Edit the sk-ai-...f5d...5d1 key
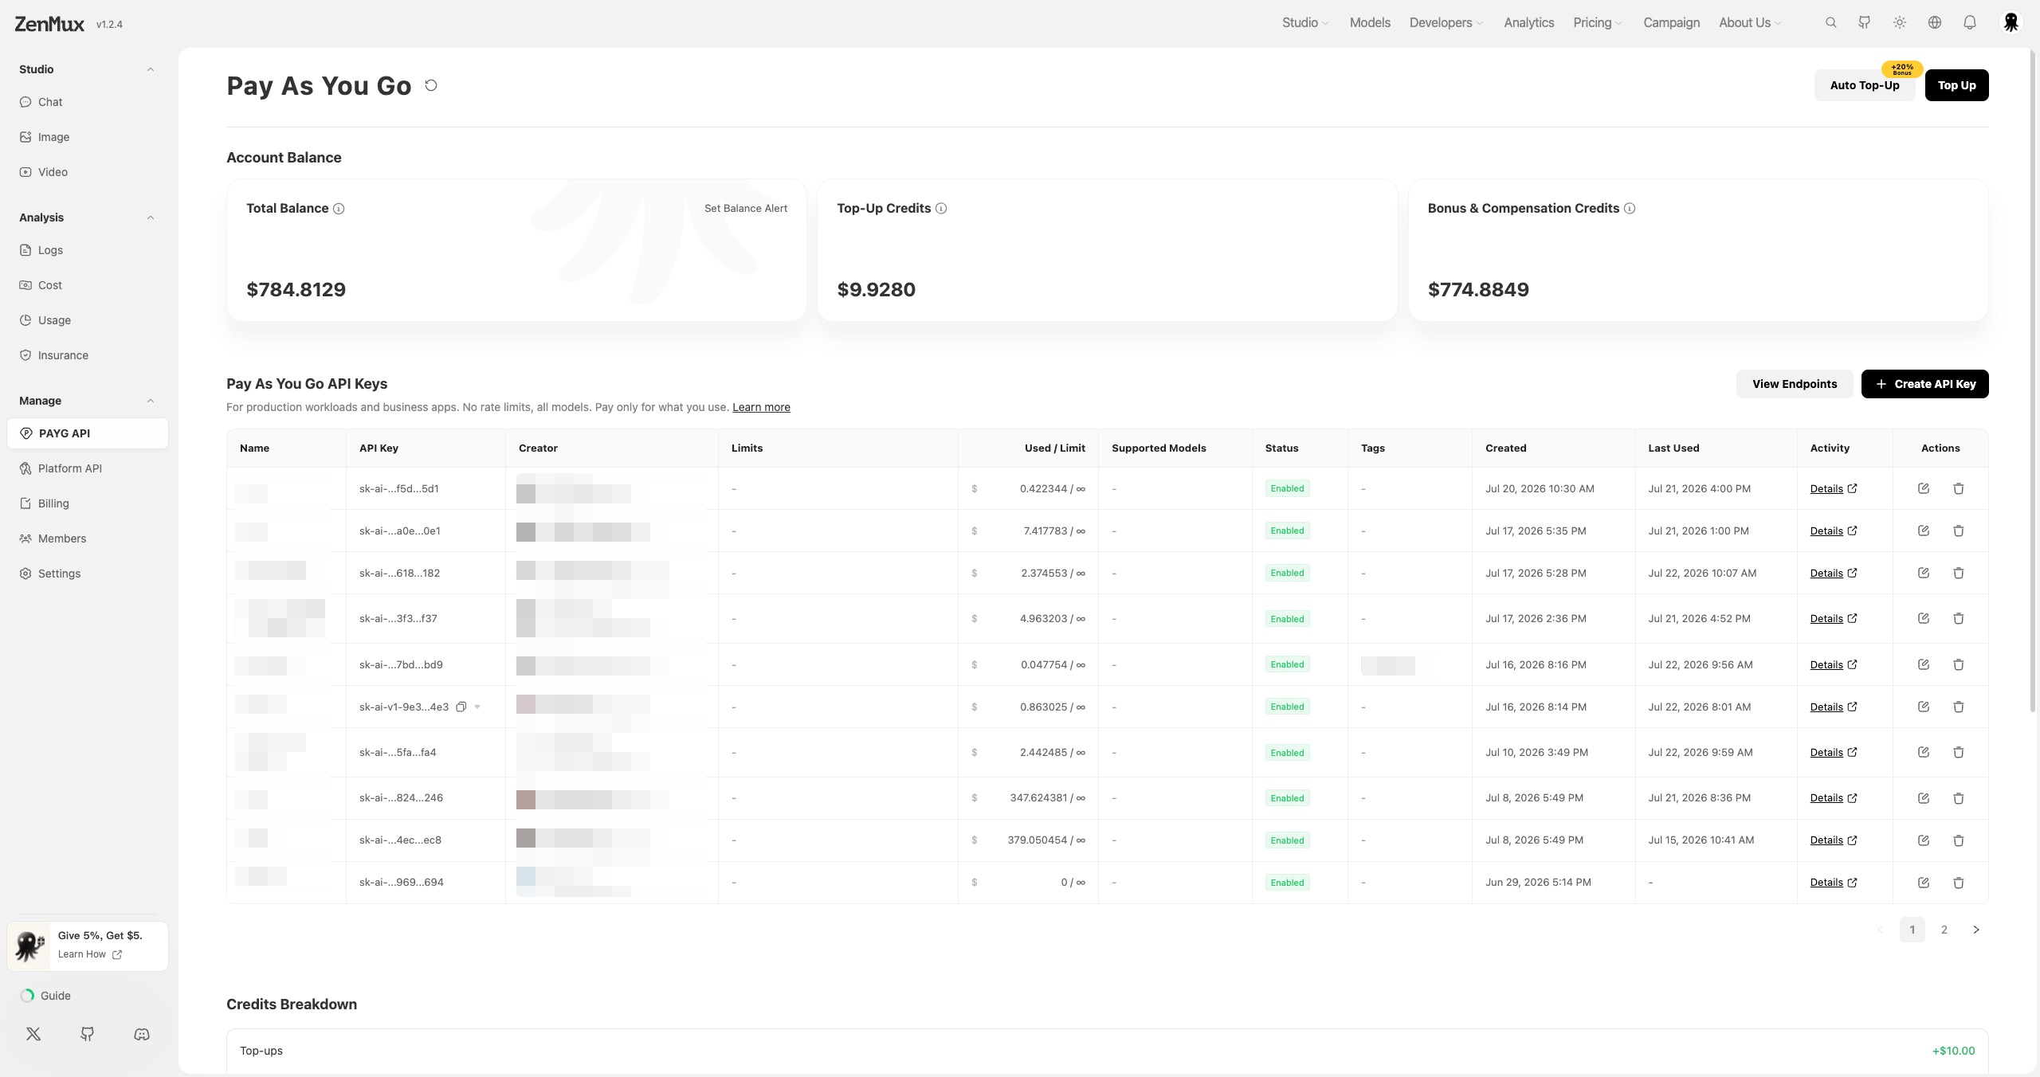Image resolution: width=2040 pixels, height=1077 pixels. [1924, 488]
